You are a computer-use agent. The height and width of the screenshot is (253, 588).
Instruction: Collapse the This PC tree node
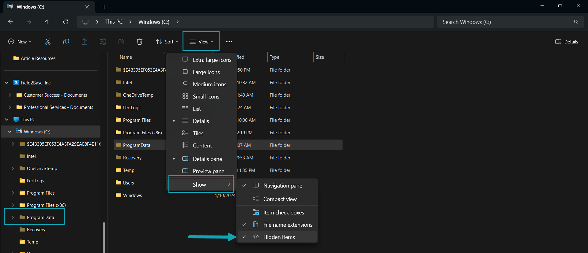[7, 119]
